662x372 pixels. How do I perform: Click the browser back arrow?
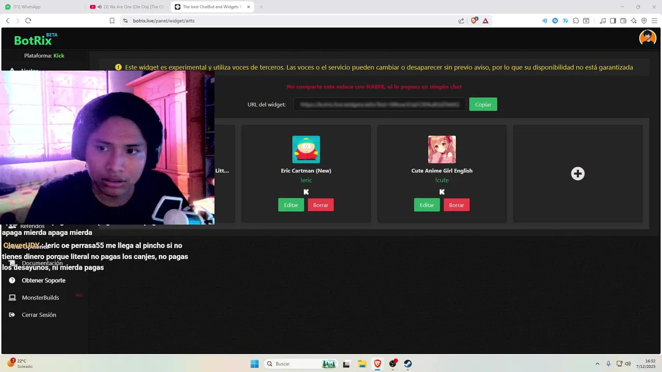pos(8,21)
